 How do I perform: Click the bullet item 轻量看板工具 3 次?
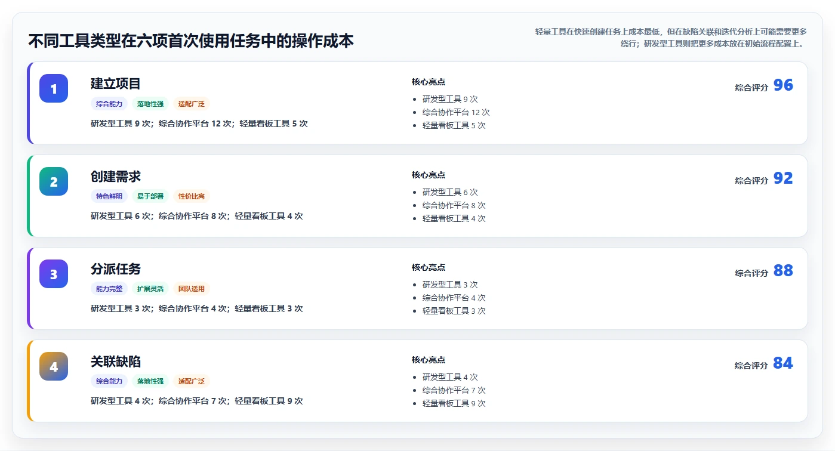454,311
